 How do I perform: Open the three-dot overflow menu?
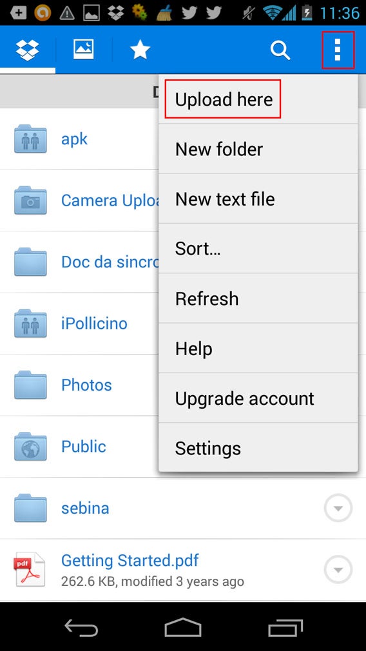tap(338, 50)
